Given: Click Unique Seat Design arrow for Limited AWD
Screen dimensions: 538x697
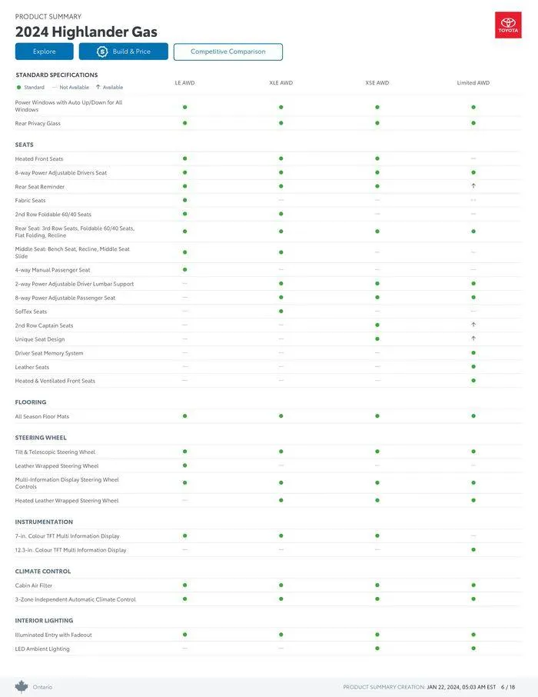Looking at the screenshot, I should pos(473,338).
